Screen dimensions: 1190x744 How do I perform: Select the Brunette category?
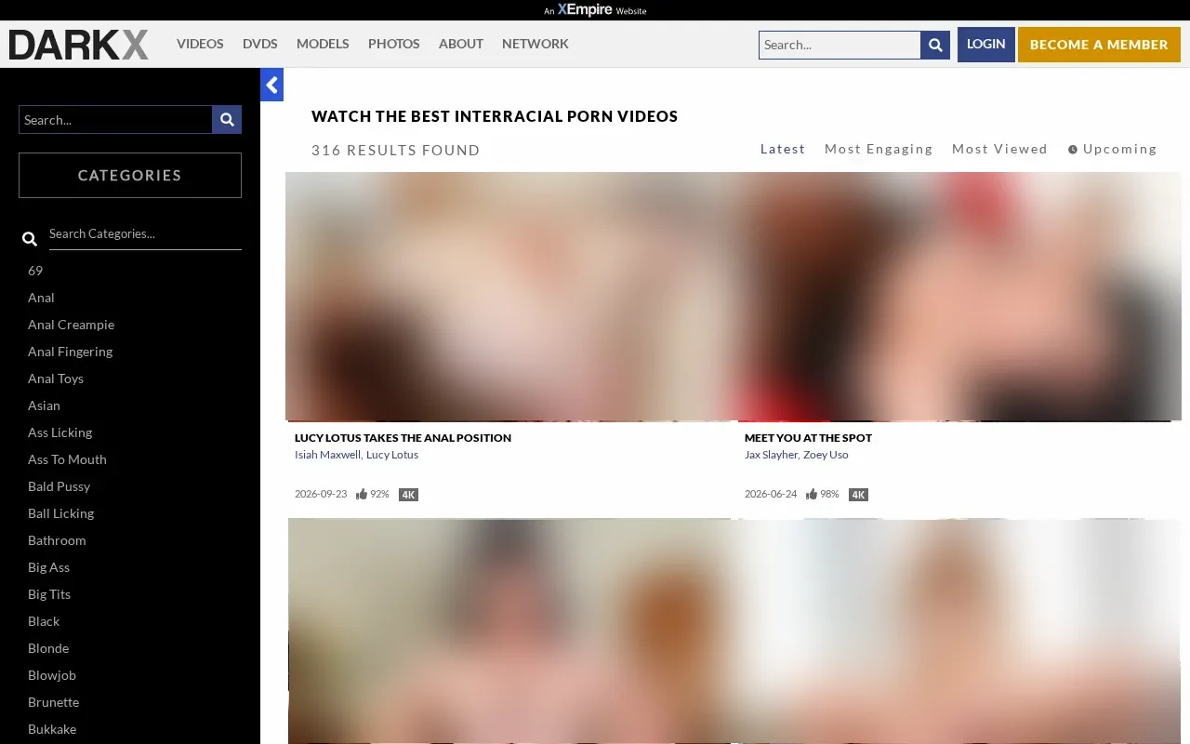coord(53,702)
